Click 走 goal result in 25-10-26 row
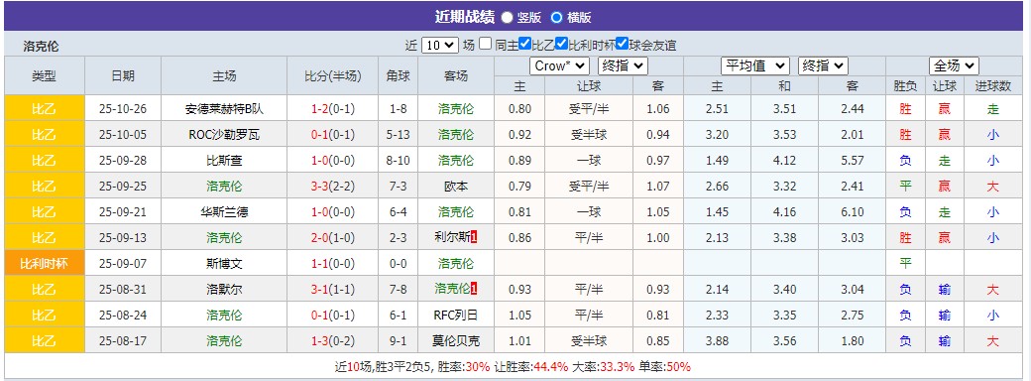The height and width of the screenshot is (381, 1031). tap(993, 109)
